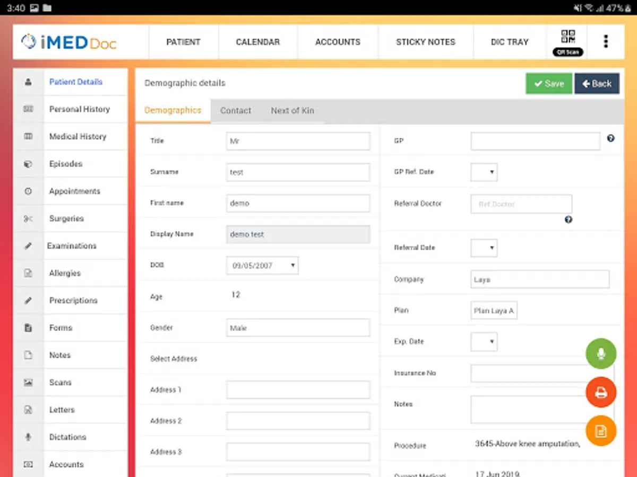
Task: Click the Allergies sidebar icon
Action: [28, 273]
